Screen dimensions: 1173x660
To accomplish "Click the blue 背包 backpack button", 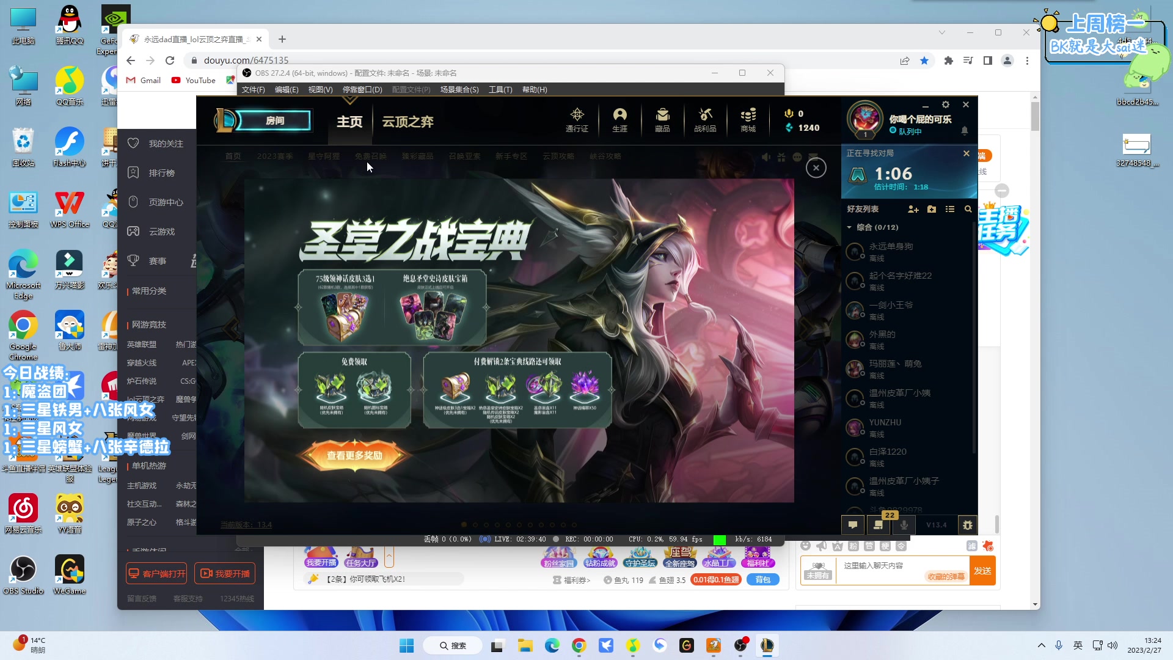I will click(x=762, y=579).
